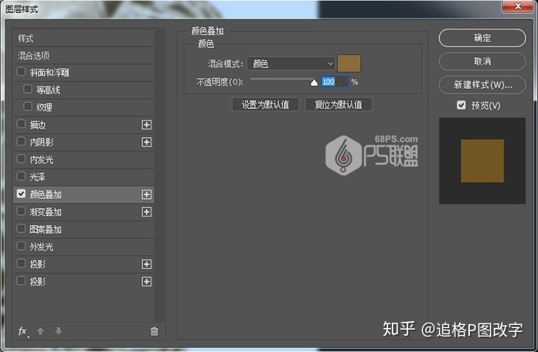Toggle the 预览(V) checkbox

click(x=461, y=105)
